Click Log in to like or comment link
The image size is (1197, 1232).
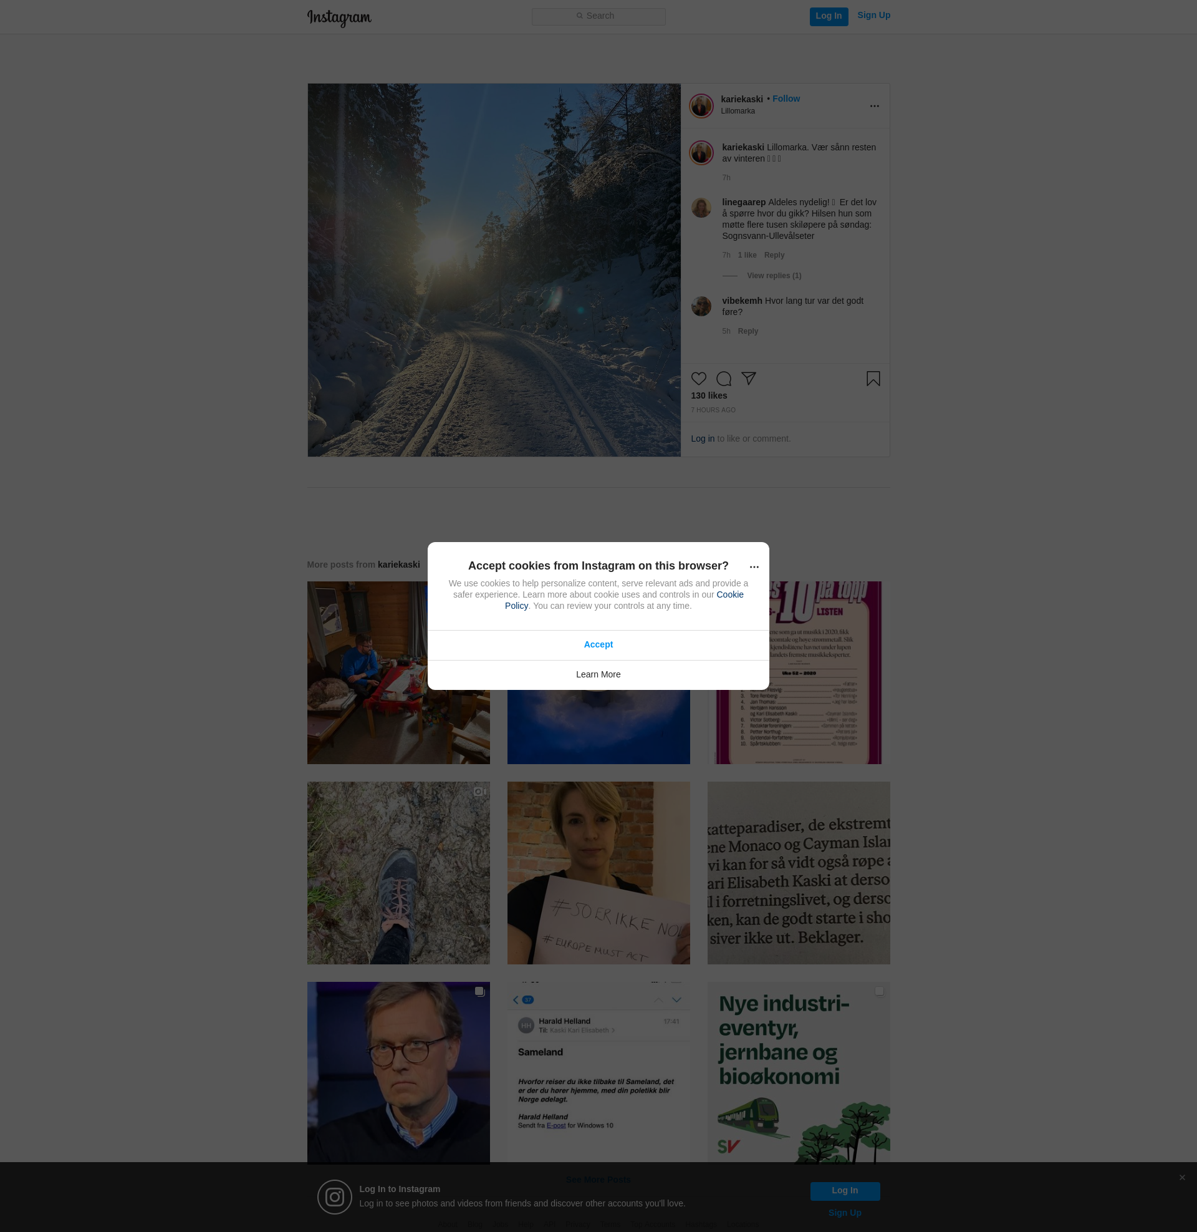pyautogui.click(x=702, y=439)
